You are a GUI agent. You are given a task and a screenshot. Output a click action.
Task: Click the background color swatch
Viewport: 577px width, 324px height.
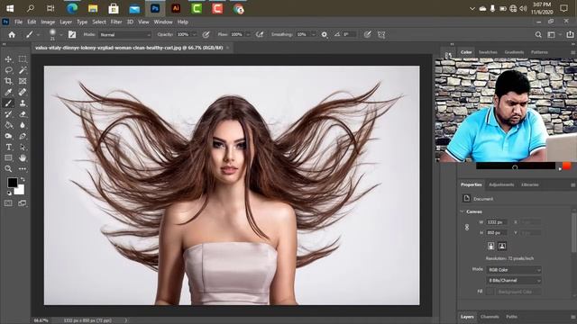(20, 190)
